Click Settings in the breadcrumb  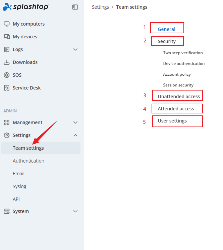pyautogui.click(x=100, y=7)
